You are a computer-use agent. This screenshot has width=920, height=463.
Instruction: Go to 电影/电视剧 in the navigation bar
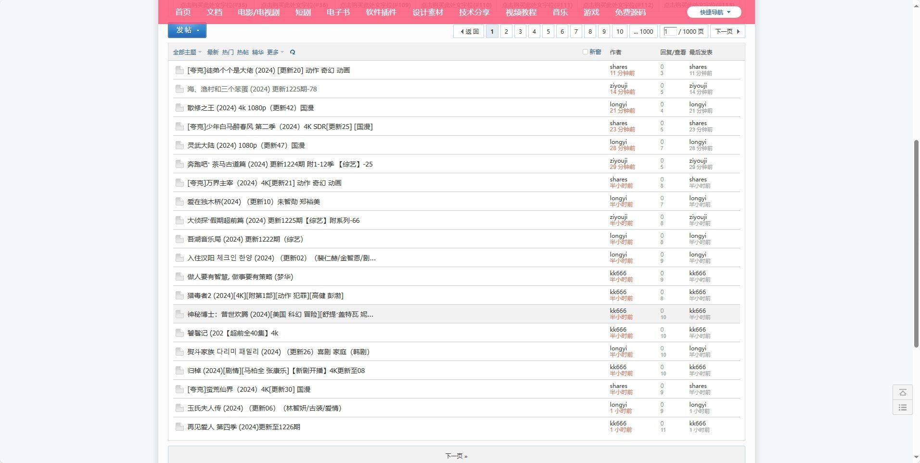point(258,13)
